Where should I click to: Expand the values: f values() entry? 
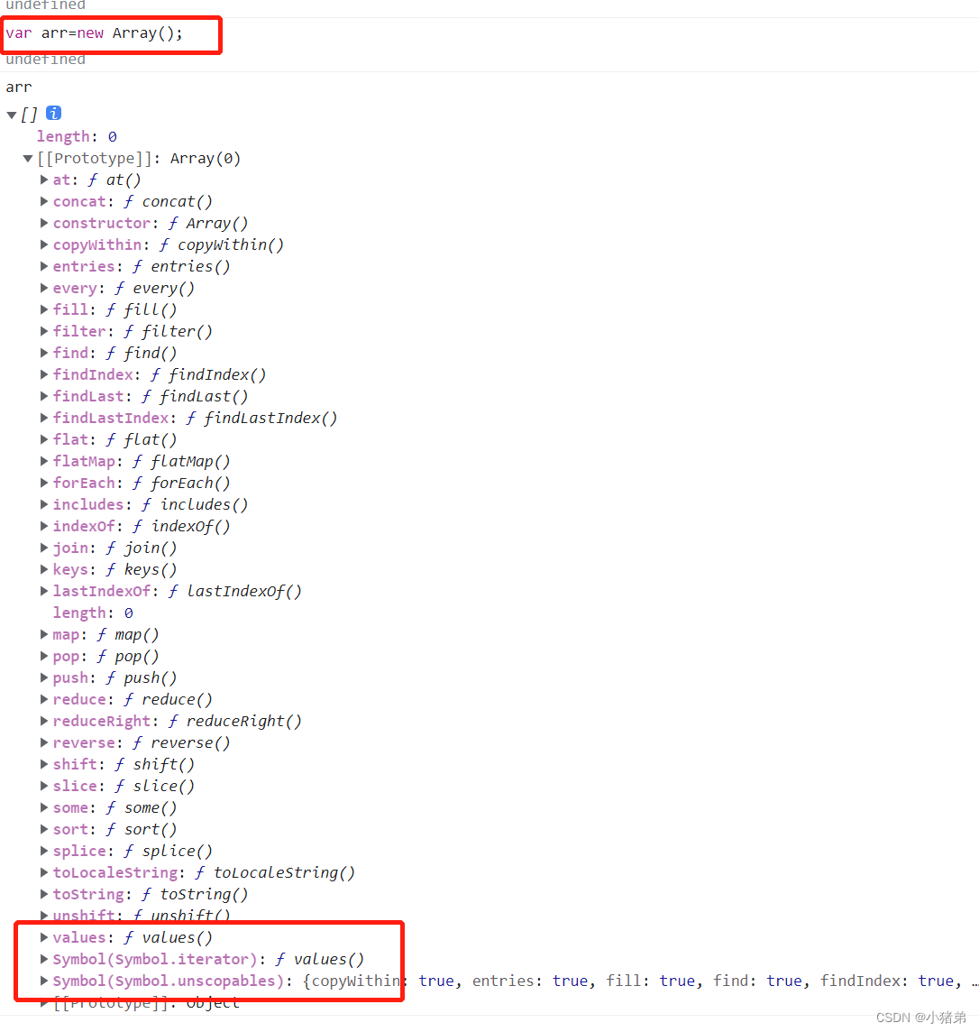tap(43, 937)
